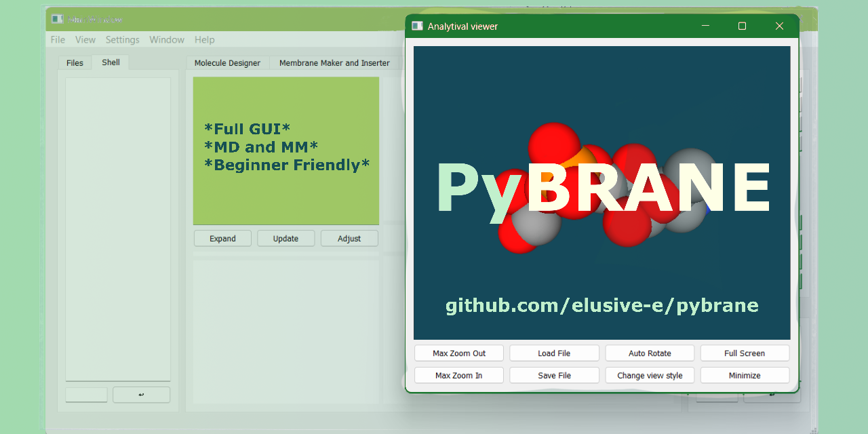The image size is (868, 434).
Task: Click the Adjust button
Action: pos(349,239)
